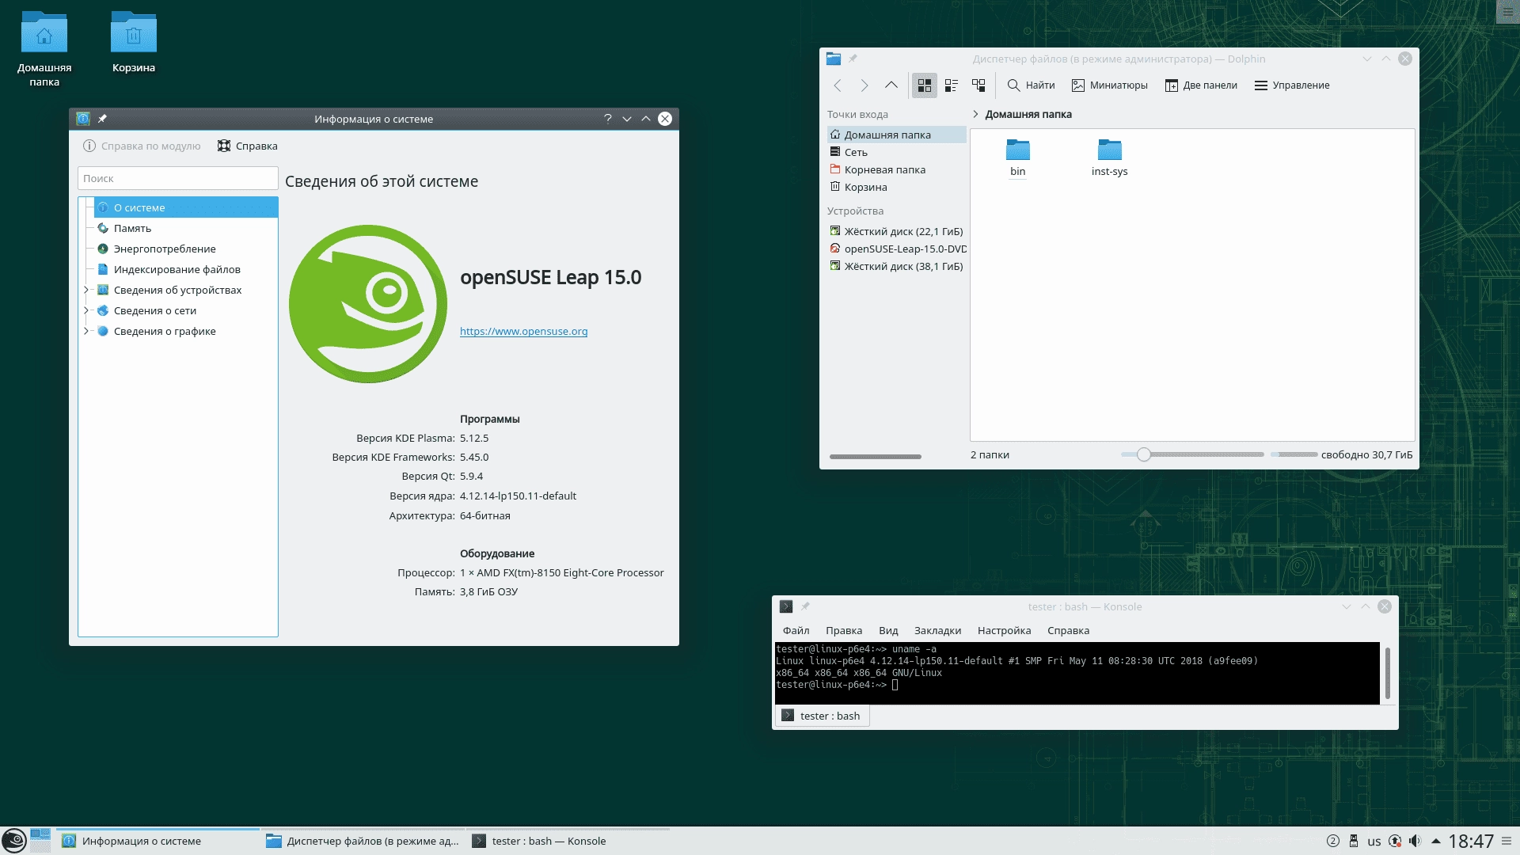
Task: Open Файл menu in Konsole
Action: pyautogui.click(x=796, y=630)
